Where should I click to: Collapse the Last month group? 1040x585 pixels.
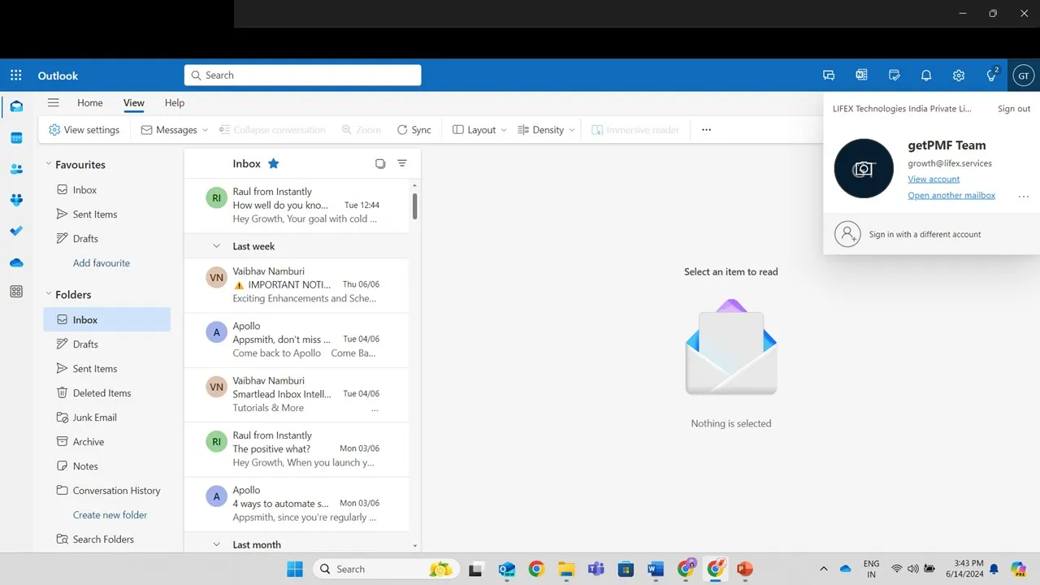click(x=216, y=544)
